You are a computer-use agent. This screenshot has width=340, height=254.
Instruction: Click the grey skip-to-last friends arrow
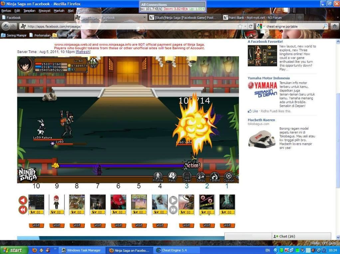click(x=173, y=210)
